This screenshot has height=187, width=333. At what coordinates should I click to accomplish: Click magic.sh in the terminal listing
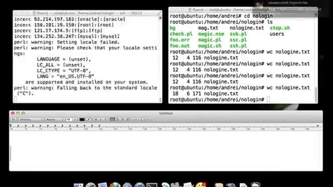click(x=209, y=46)
